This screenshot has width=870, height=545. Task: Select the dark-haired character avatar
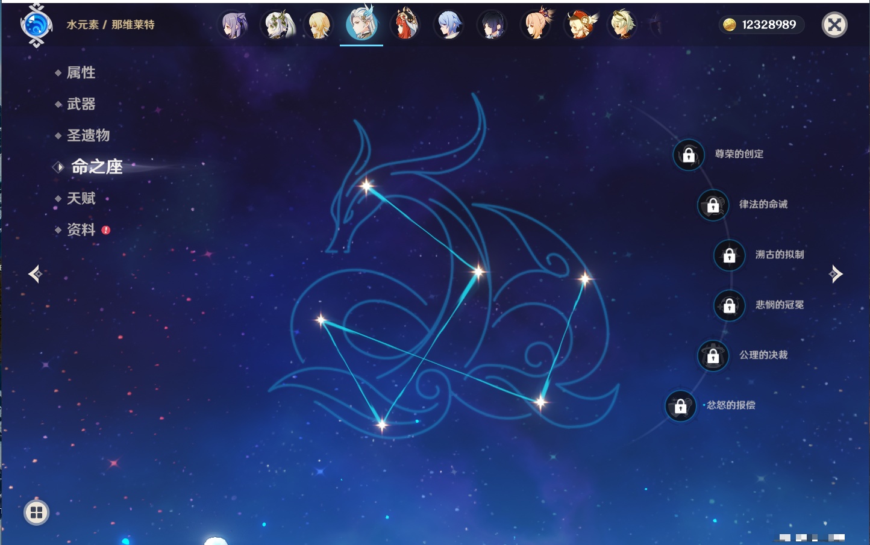pyautogui.click(x=492, y=25)
